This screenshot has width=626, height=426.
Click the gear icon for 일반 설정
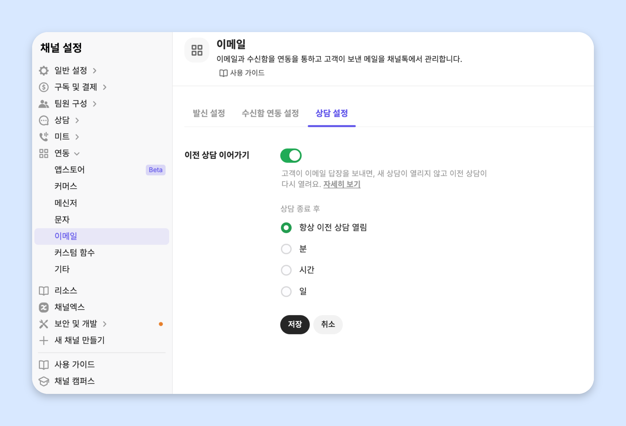click(44, 71)
